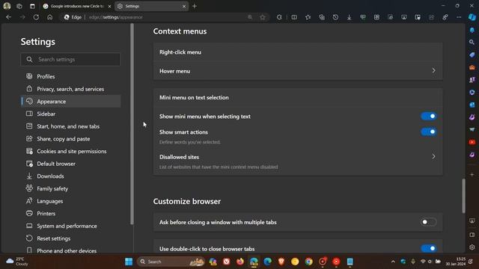Select Appearance in settings sidebar
The width and height of the screenshot is (479, 269).
(71, 102)
